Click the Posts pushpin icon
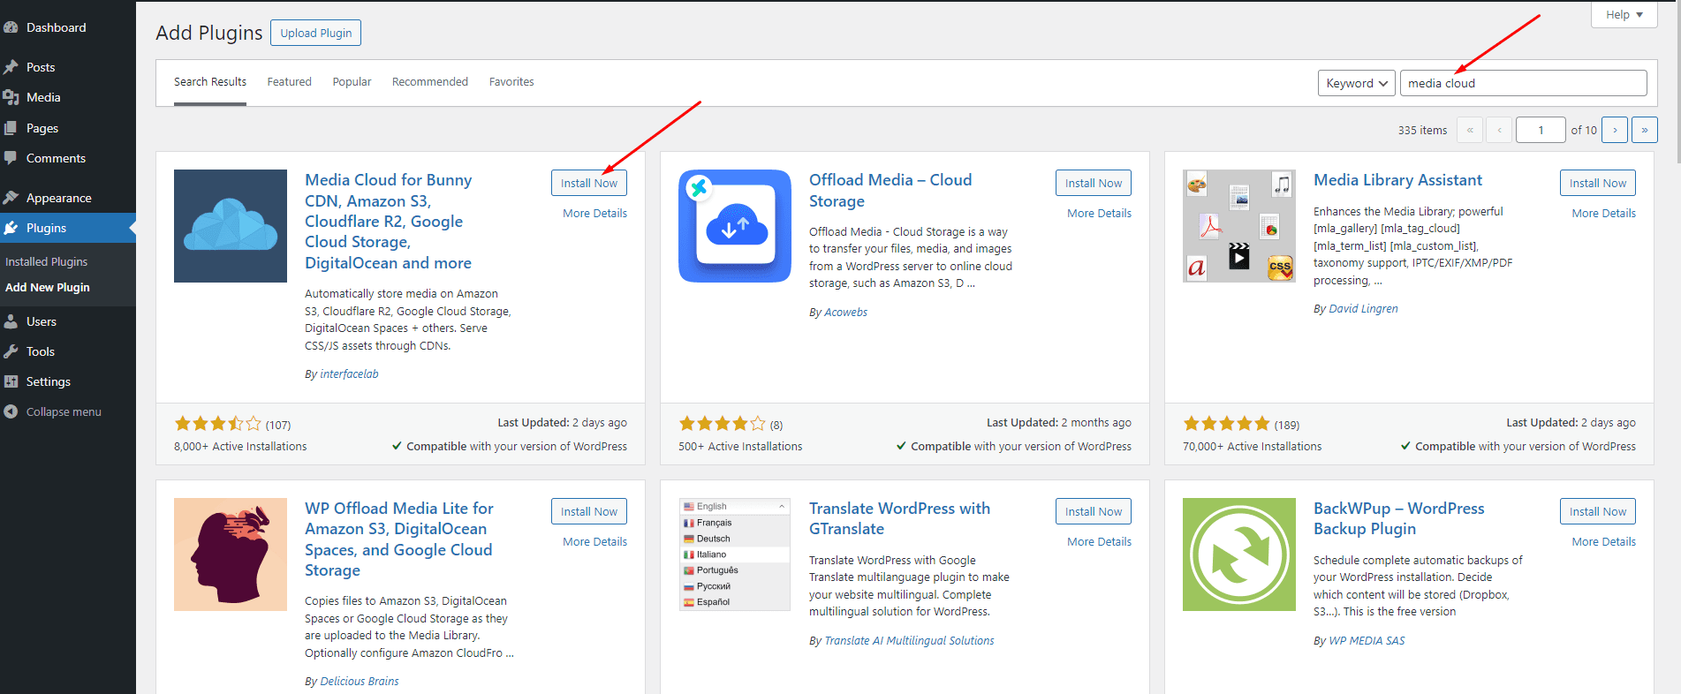1681x694 pixels. (x=11, y=67)
